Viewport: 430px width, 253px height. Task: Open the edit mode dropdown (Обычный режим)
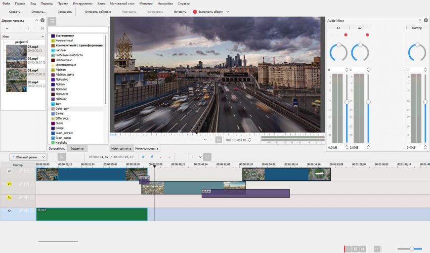click(x=28, y=157)
